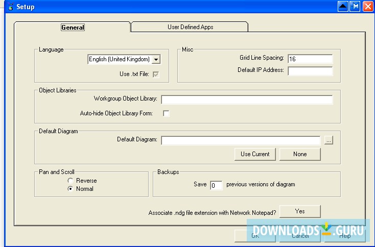Screen dimensions: 375x247
Task: Click the Use Current button
Action: click(255, 154)
